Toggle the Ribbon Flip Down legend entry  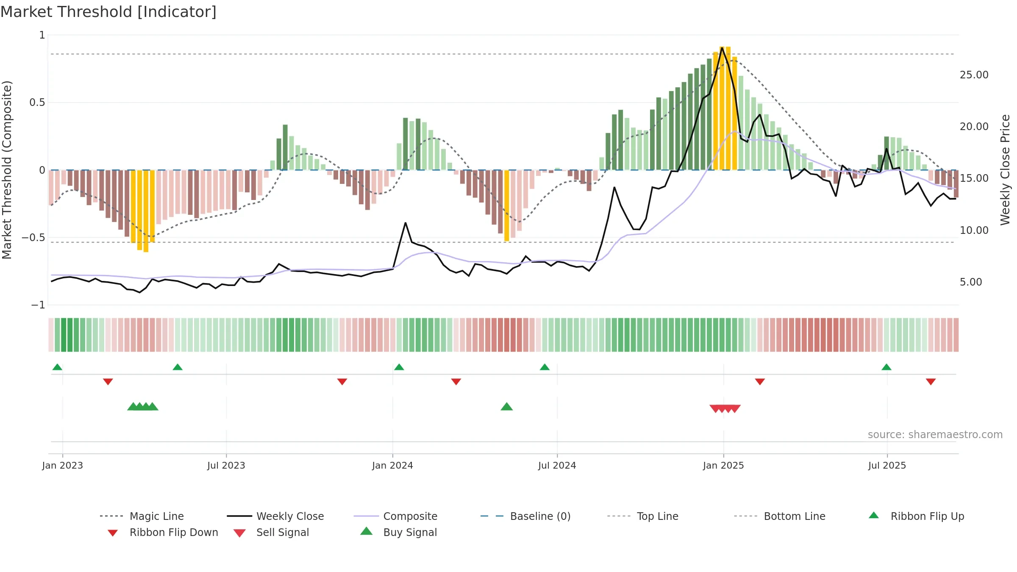tap(163, 532)
